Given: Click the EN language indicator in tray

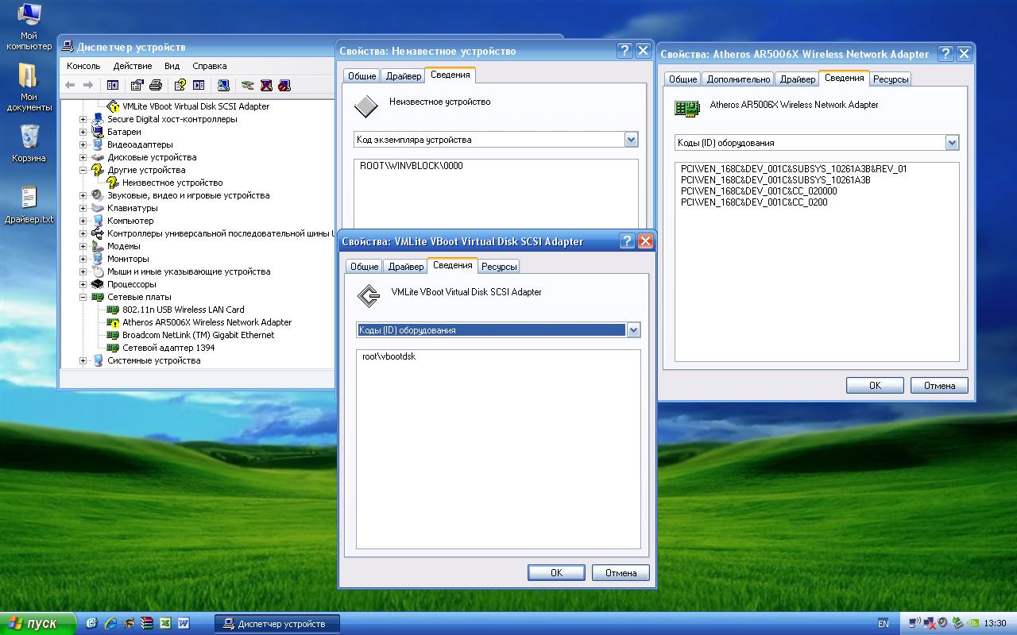Looking at the screenshot, I should [x=884, y=624].
